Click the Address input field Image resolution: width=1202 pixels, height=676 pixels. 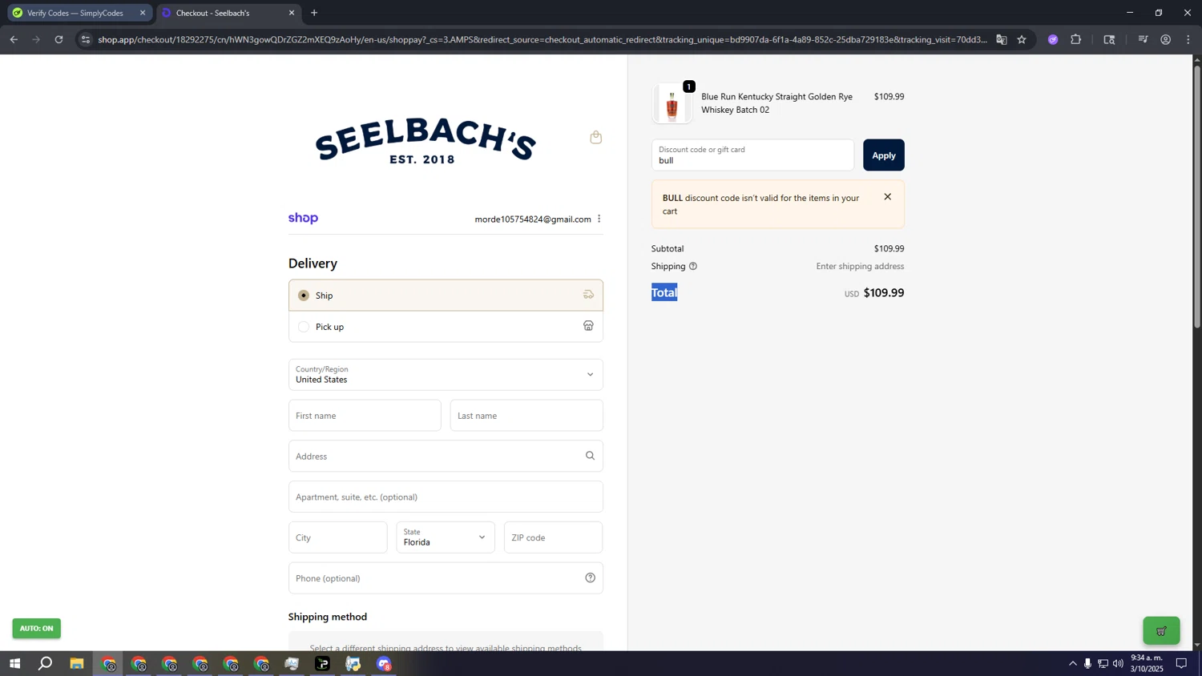click(x=446, y=456)
